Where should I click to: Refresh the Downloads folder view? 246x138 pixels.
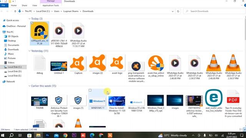(178, 11)
